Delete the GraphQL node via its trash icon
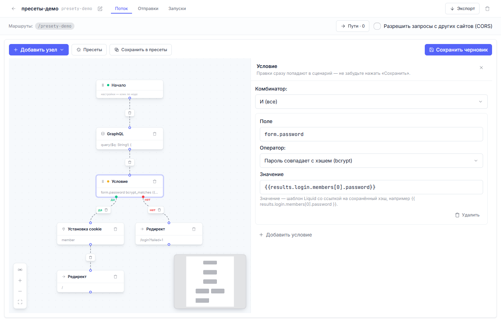Screen dimensions: 501x322 (x=155, y=134)
